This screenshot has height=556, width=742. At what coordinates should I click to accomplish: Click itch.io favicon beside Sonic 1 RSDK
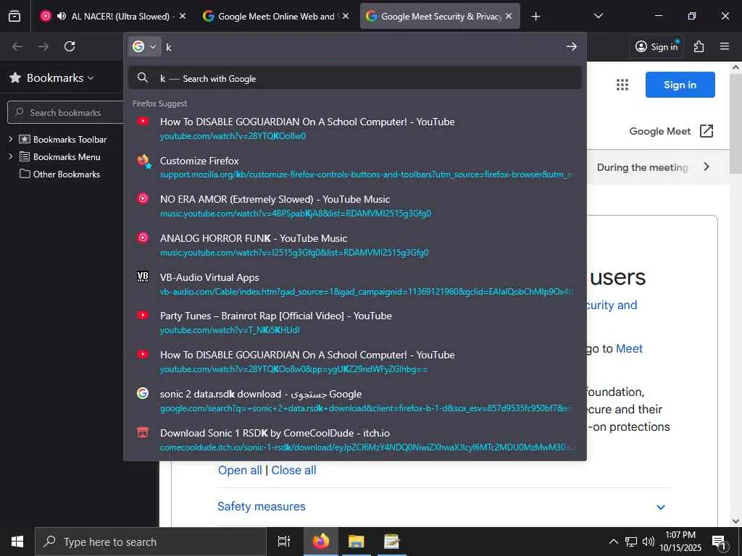point(143,432)
